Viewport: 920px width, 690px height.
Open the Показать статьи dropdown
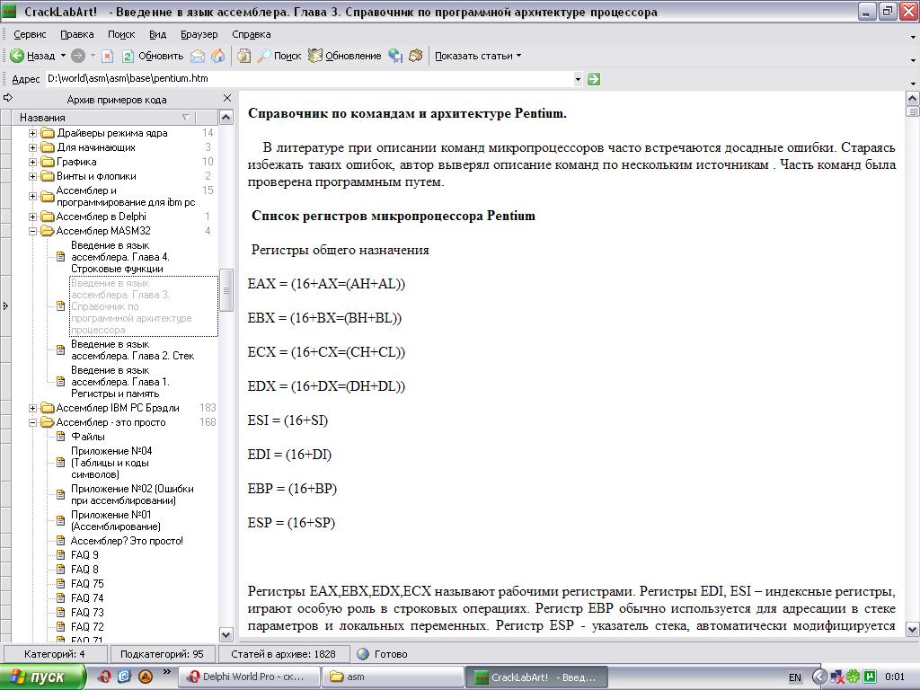478,56
